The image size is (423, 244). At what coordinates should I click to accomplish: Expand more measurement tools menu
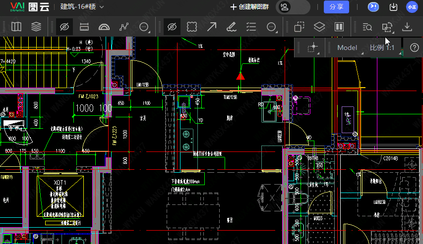click(x=144, y=27)
